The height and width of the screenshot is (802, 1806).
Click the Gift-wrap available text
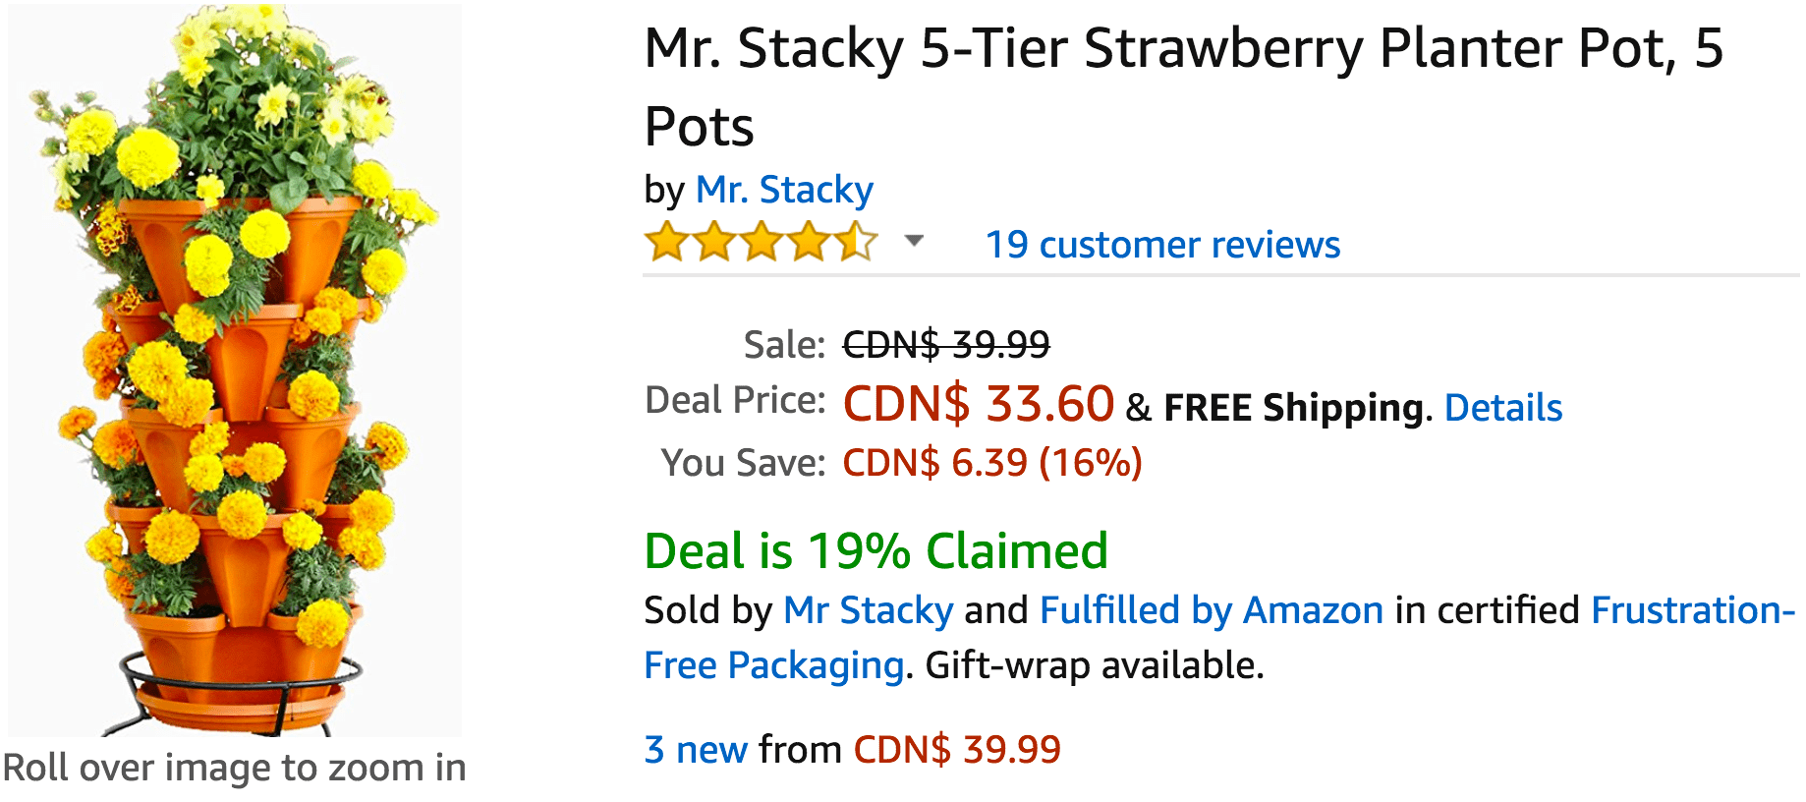point(1094,665)
